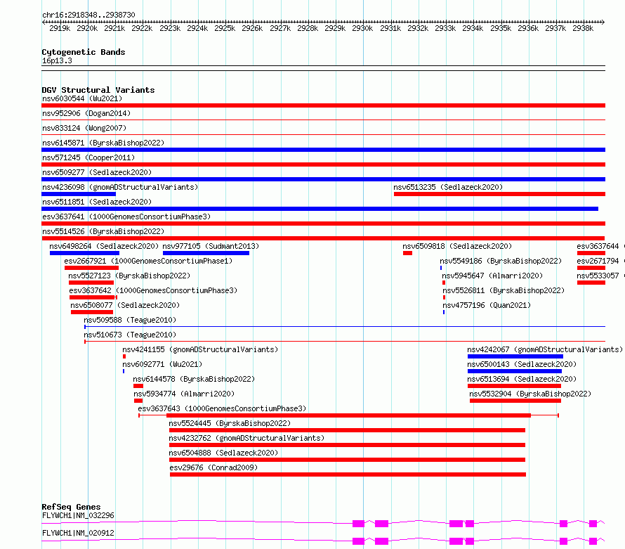The height and width of the screenshot is (549, 625).
Task: Click nsv6498264 (Sedlazeck2020) label
Action: [x=104, y=246]
